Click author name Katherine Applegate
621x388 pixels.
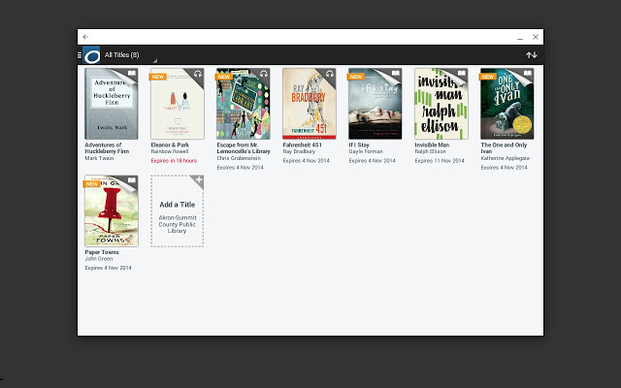coord(505,158)
